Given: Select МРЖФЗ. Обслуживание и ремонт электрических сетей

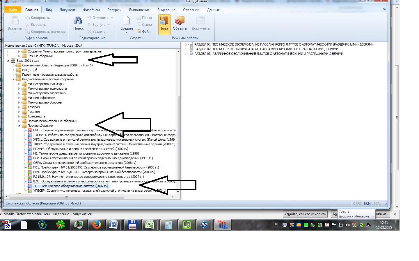Looking at the screenshot, I should click(80, 149).
